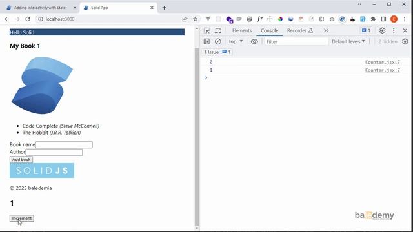413x232 pixels.
Task: Switch to the Elements tab
Action: coord(242,30)
